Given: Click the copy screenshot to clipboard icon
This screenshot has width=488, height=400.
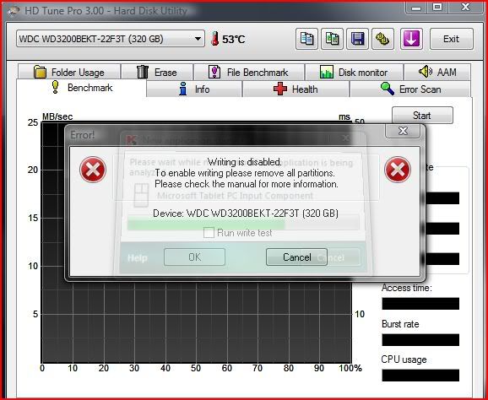Looking at the screenshot, I should point(332,39).
